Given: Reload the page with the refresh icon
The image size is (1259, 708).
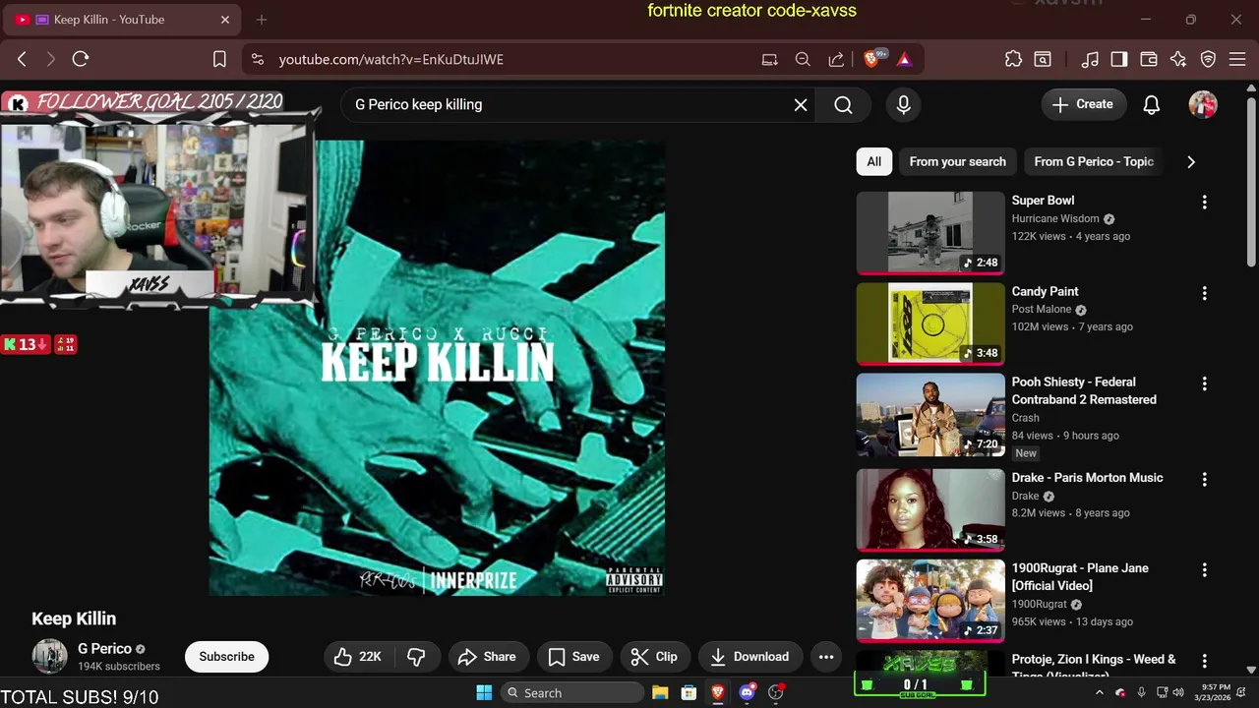Looking at the screenshot, I should pyautogui.click(x=81, y=59).
